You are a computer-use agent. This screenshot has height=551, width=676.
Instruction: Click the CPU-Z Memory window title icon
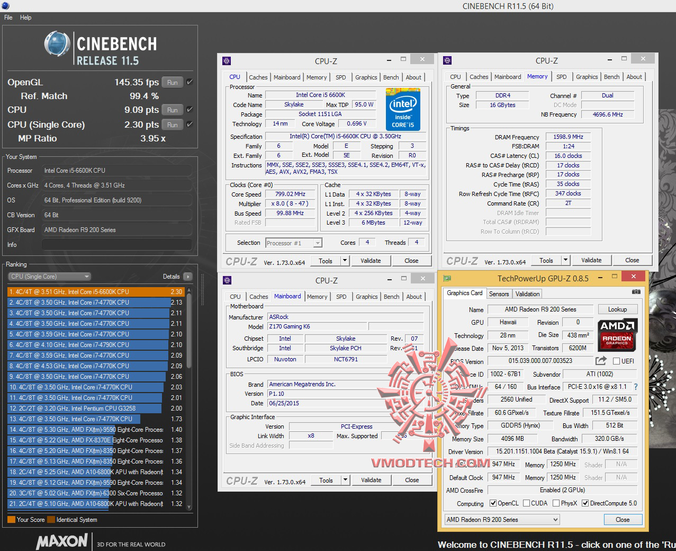pos(447,60)
